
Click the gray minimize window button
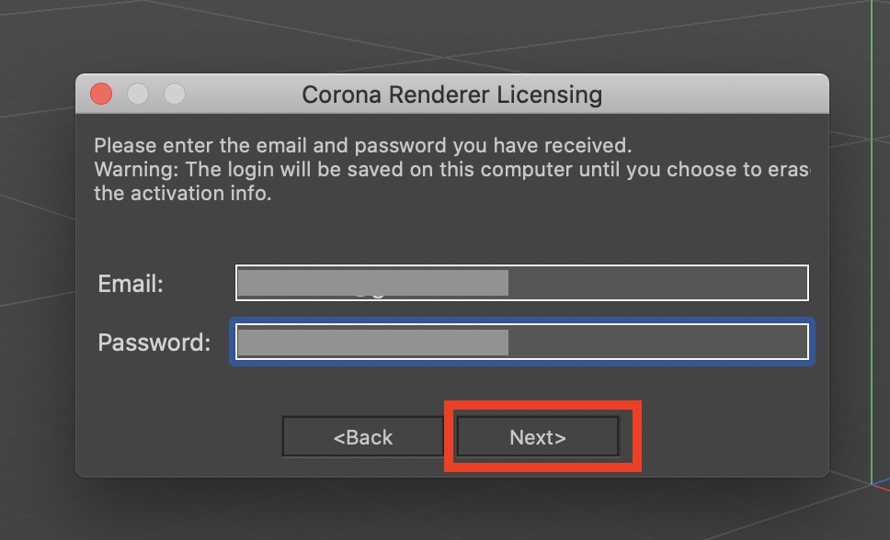[x=138, y=94]
